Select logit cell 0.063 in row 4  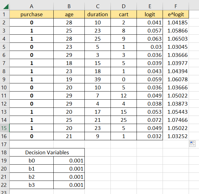click(x=150, y=39)
